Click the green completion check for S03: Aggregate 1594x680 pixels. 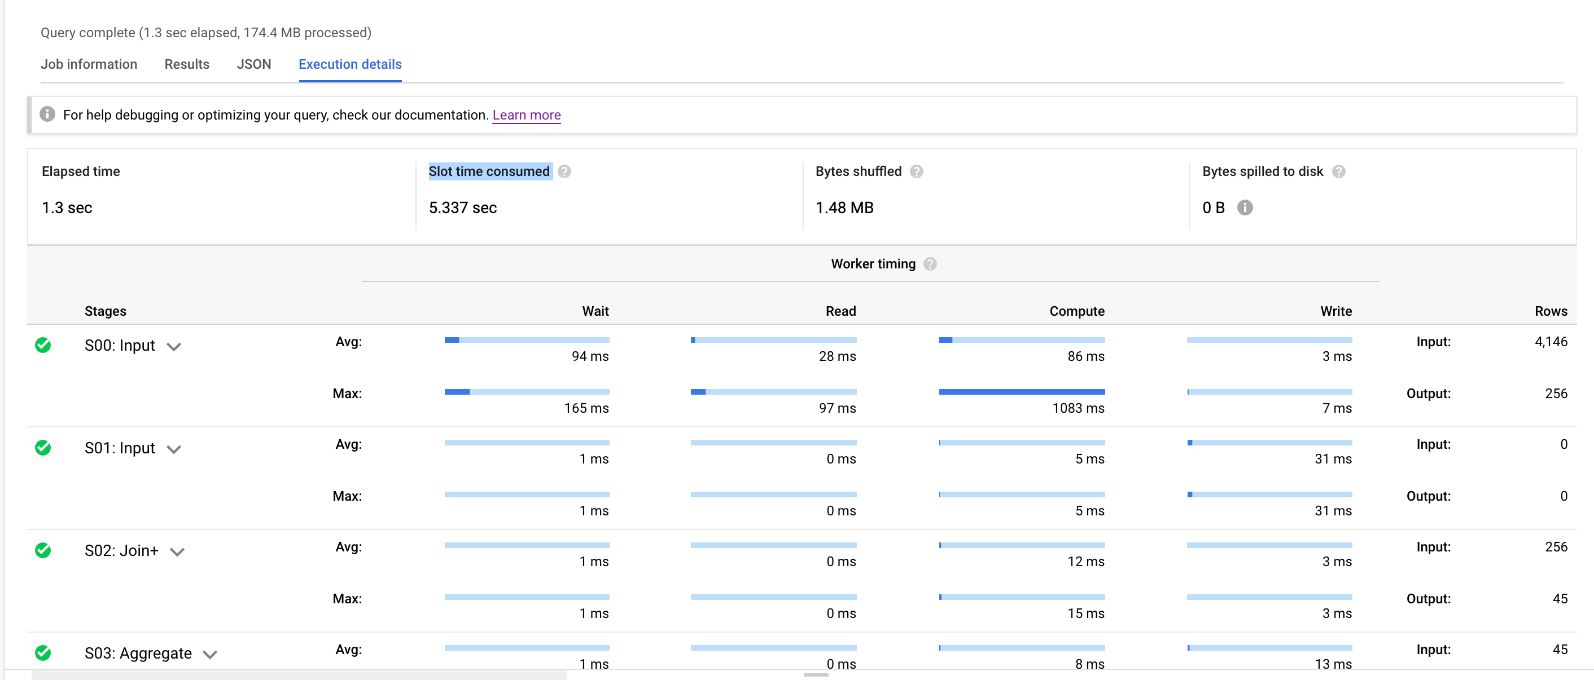tap(43, 653)
